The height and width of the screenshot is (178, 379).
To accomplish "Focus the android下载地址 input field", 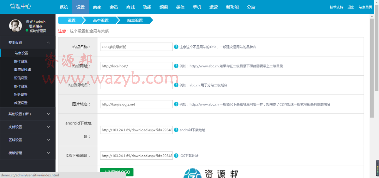I will pyautogui.click(x=136, y=130).
